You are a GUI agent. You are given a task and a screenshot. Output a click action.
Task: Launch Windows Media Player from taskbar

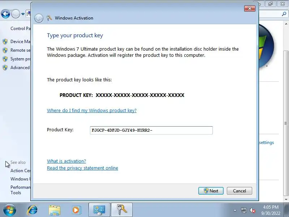pos(76,210)
